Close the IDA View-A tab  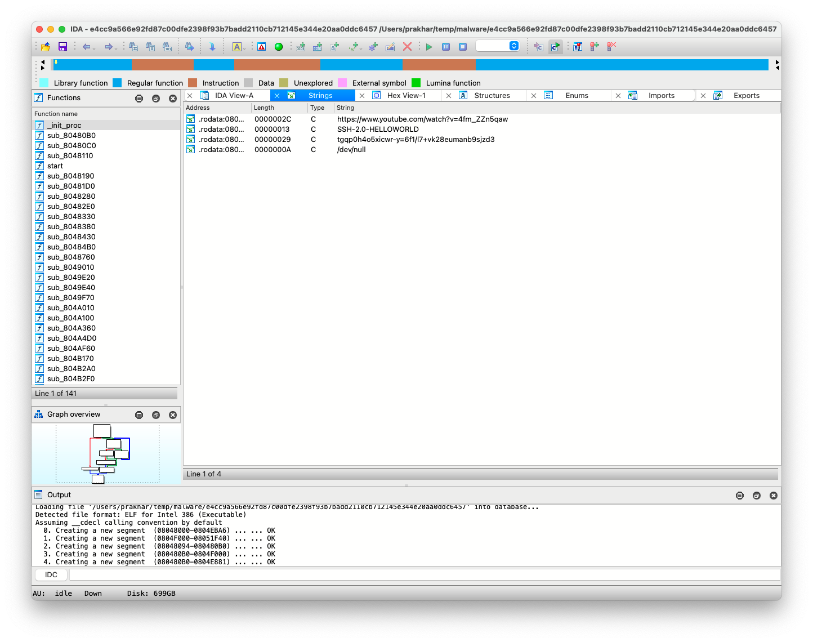point(190,96)
